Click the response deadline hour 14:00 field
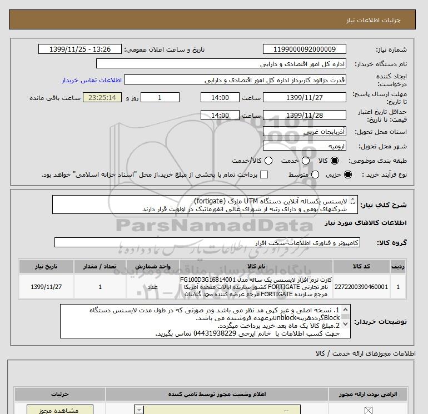 click(220, 97)
